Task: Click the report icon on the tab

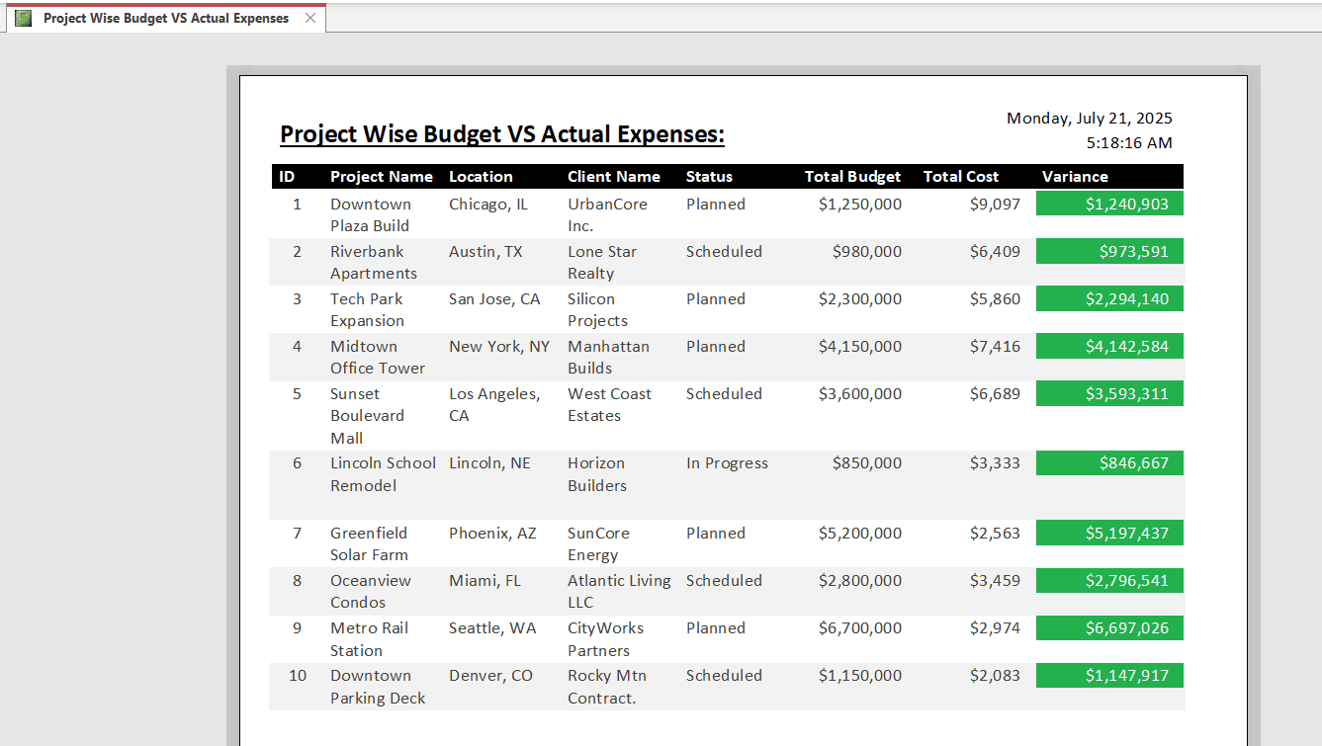Action: 24,18
